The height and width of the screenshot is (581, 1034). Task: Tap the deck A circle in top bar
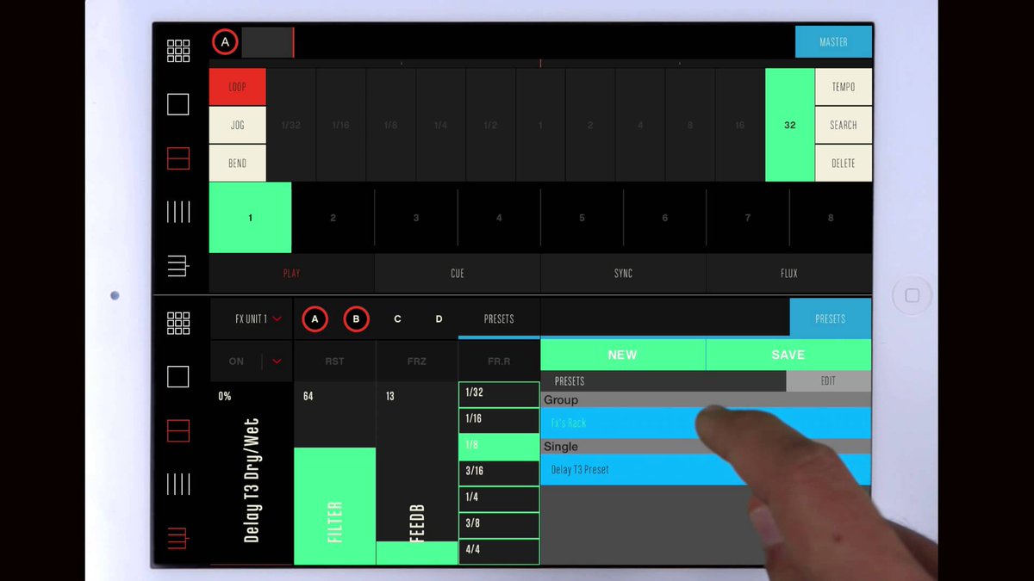tap(226, 41)
